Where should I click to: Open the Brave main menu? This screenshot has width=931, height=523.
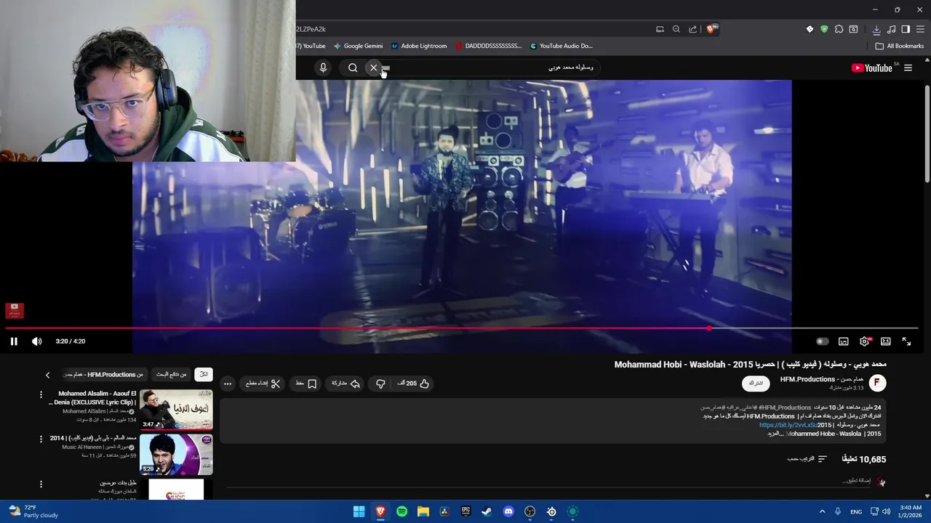(920, 29)
